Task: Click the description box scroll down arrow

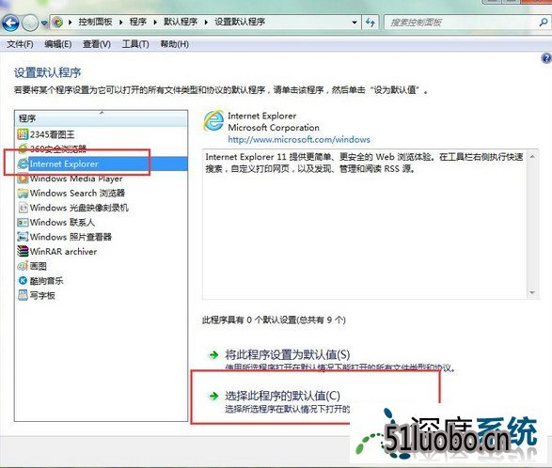Action: coord(532,293)
